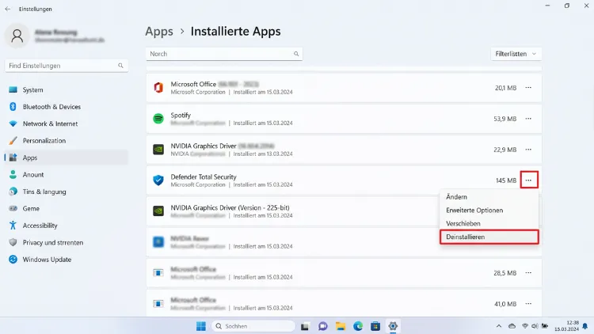Screen dimensions: 594x334
Task: Choose Erweiterte Optionen from the menu
Action: click(x=489, y=211)
